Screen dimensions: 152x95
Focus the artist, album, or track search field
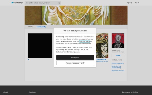43,3
